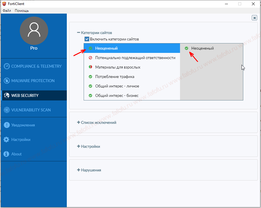261x208 pixels.
Task: Click half red-green icon for Материалы для взрослых
Action: (x=90, y=67)
